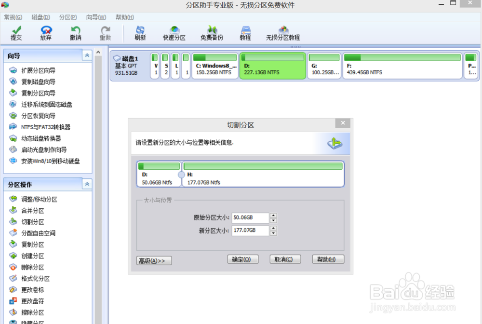The height and width of the screenshot is (324, 482).
Task: Collapse the 向导 panel
Action: [87, 55]
